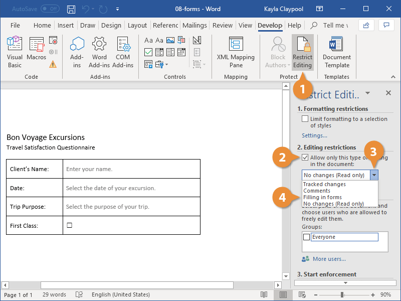Insert a Rich Text content control

point(148,40)
